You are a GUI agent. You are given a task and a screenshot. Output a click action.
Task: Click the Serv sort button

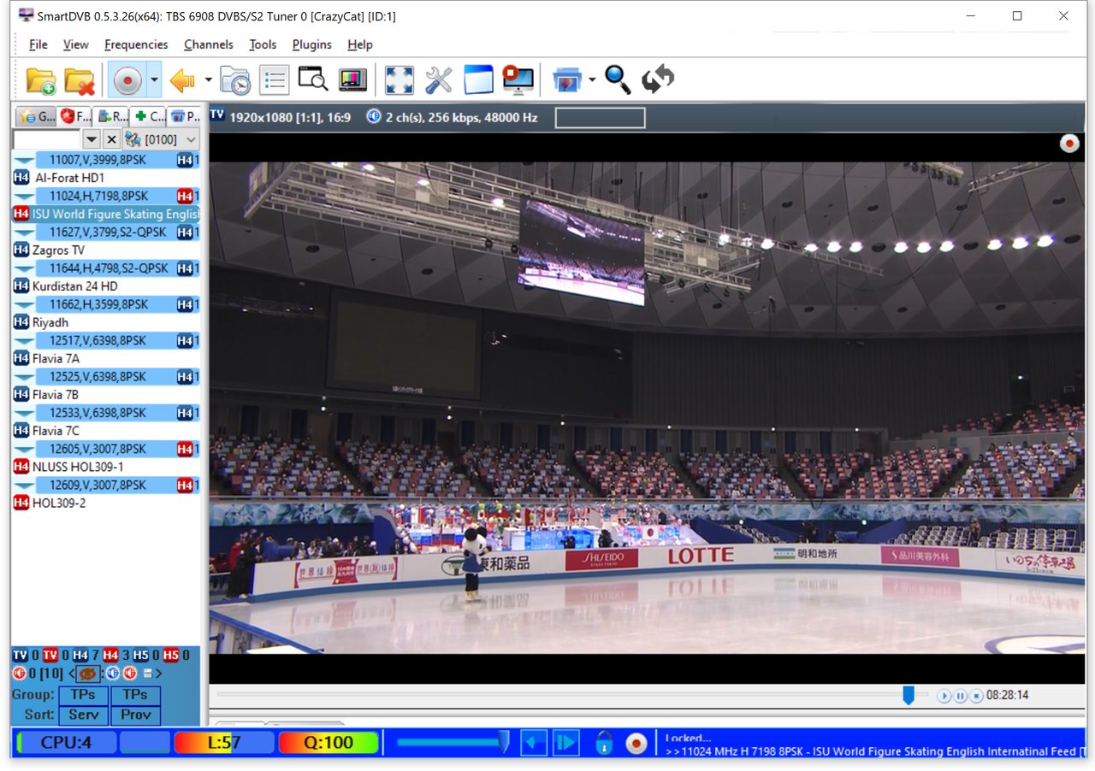click(84, 715)
